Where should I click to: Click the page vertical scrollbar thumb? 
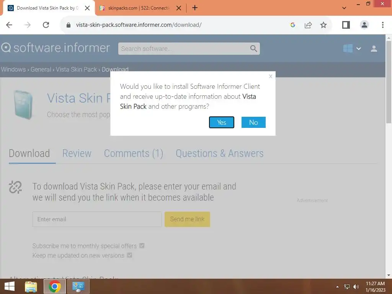point(389,82)
